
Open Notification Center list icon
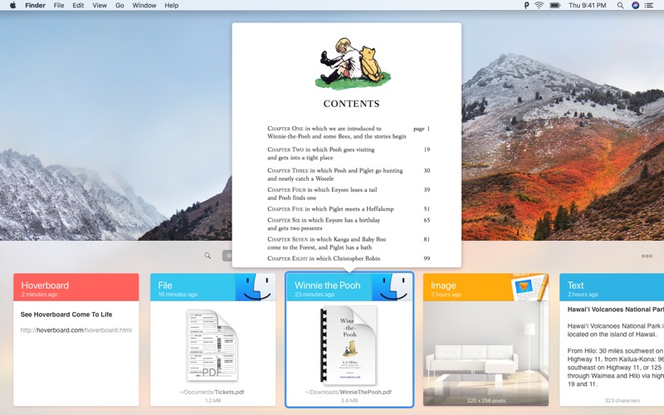coord(649,6)
